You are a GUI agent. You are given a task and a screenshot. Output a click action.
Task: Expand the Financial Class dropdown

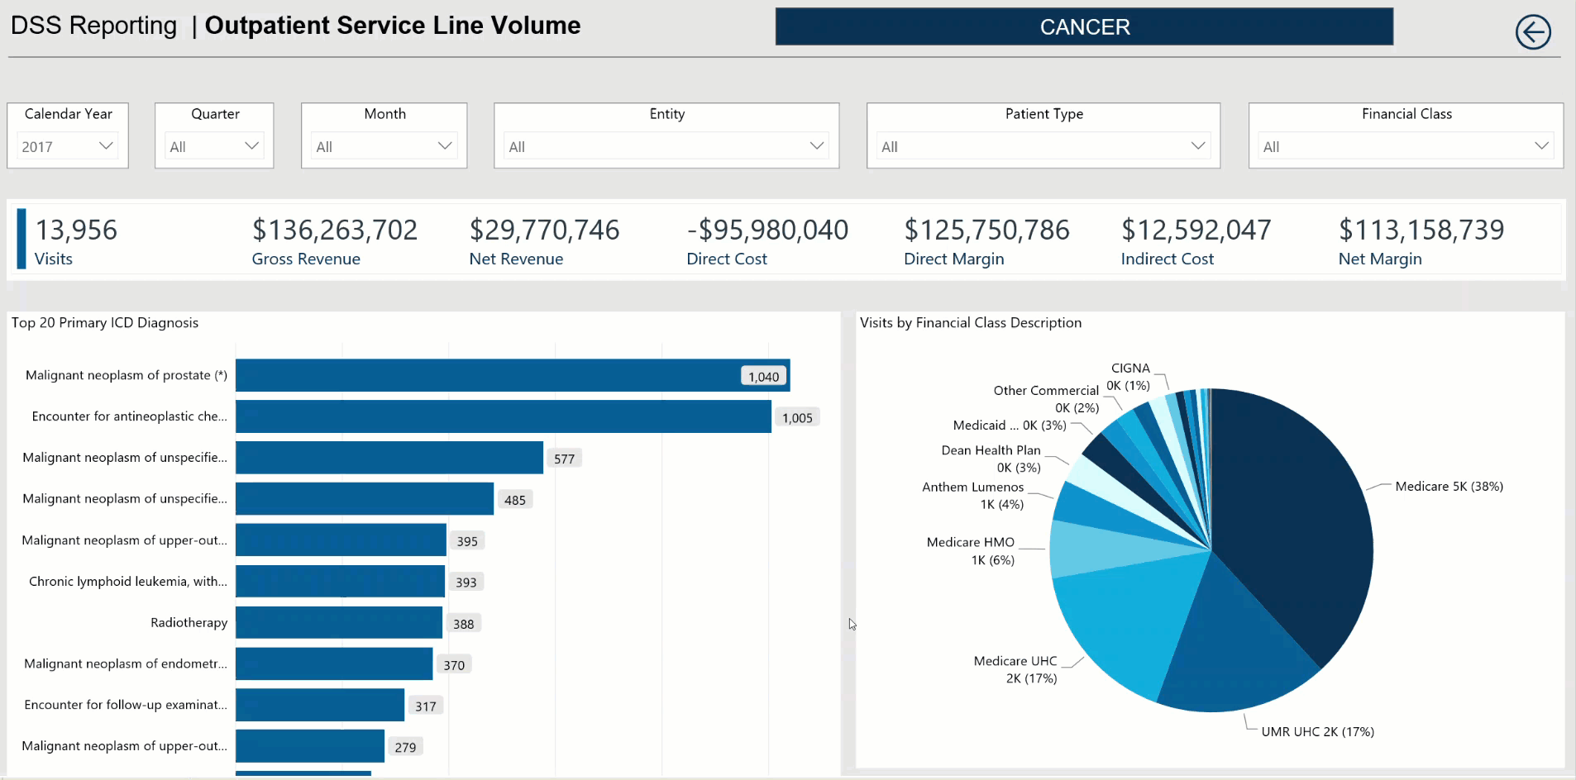pos(1406,146)
